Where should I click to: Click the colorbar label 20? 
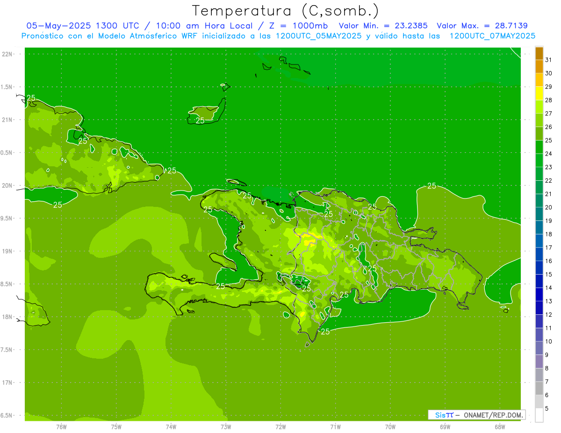point(548,207)
